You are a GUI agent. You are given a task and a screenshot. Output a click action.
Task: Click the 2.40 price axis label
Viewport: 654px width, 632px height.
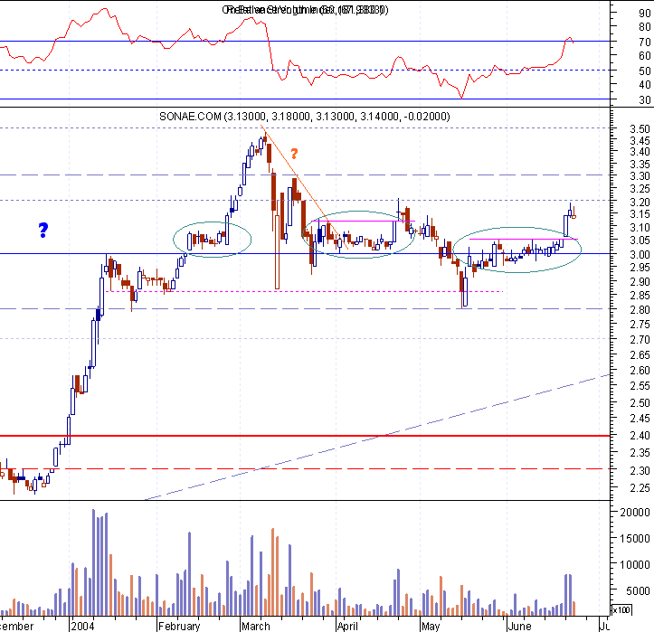pos(640,435)
